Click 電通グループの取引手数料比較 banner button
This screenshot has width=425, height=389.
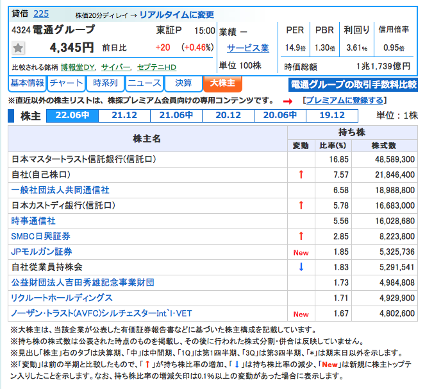[353, 85]
